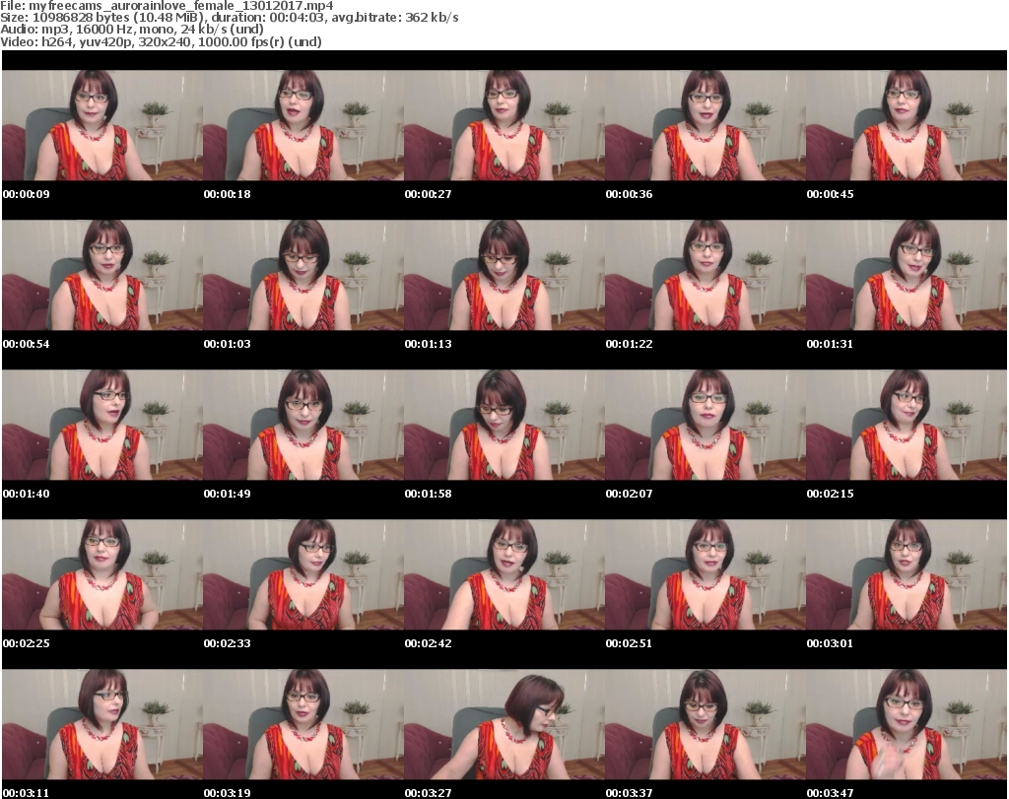1009x799 pixels.
Task: Select the thumbnail frame at 00:01:13
Action: (x=504, y=275)
